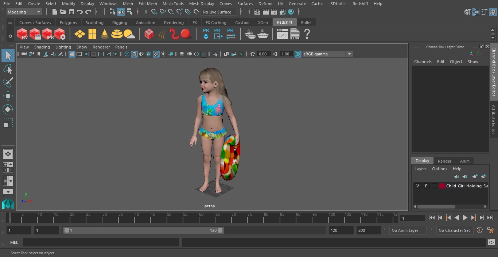498x257 pixels.
Task: Save the scene with floppy disk icon
Action: (71, 12)
